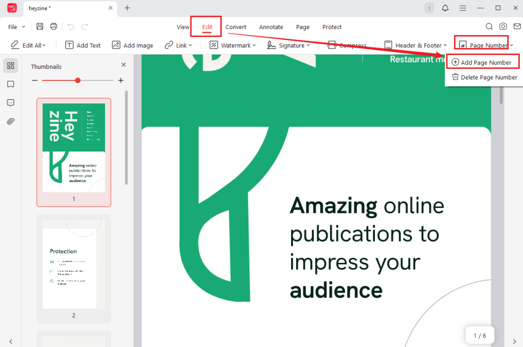The image size is (523, 347).
Task: Click the 1 / 6 page indicator
Action: (480, 336)
